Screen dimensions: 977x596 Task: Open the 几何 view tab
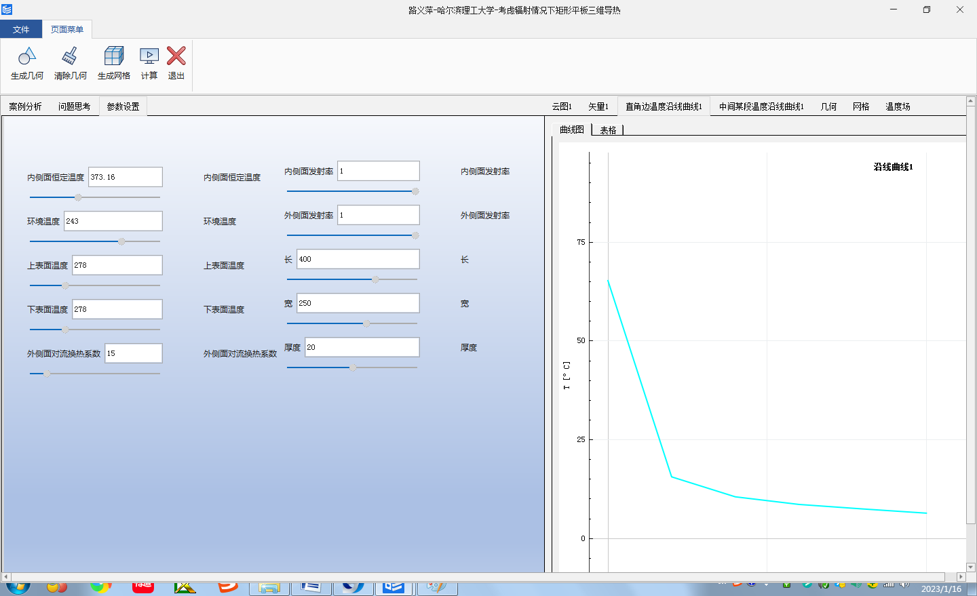(x=828, y=106)
